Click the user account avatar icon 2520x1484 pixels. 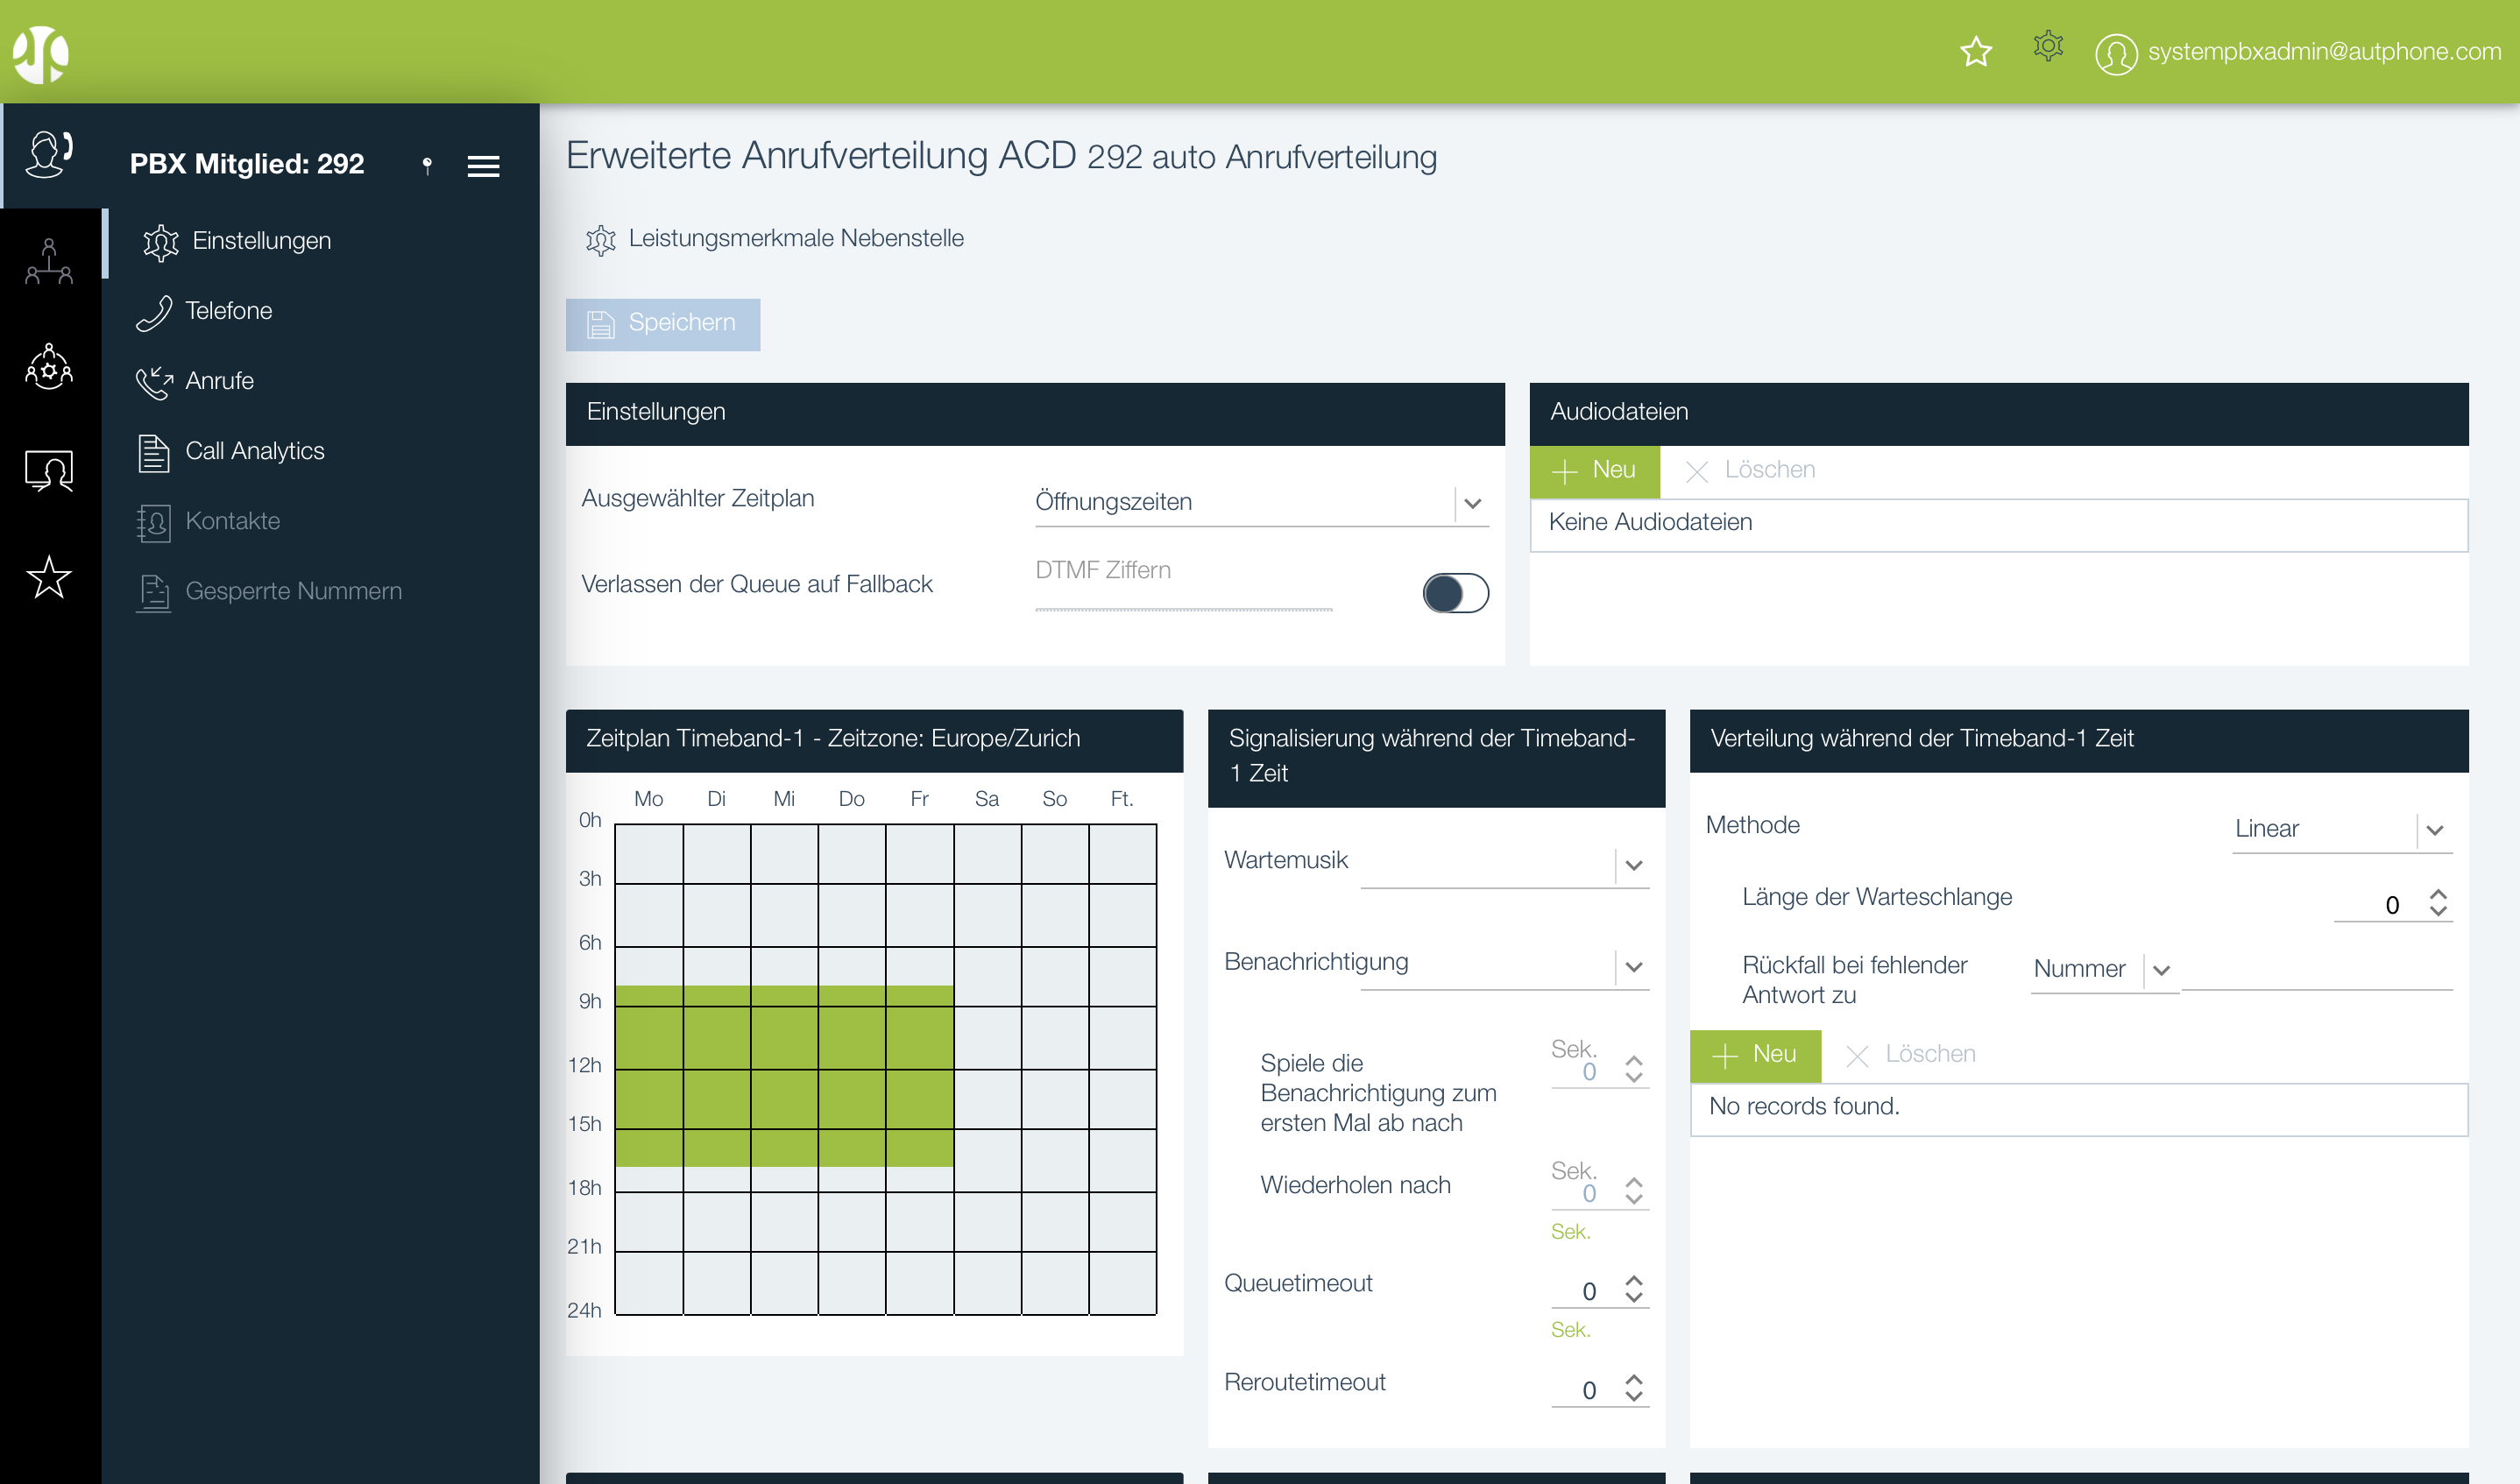2115,54
